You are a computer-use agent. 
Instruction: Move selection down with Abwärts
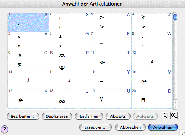point(118,116)
